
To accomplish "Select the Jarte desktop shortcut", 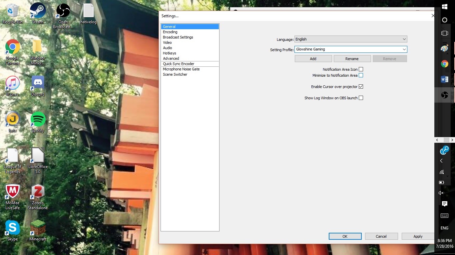I will pos(13,122).
